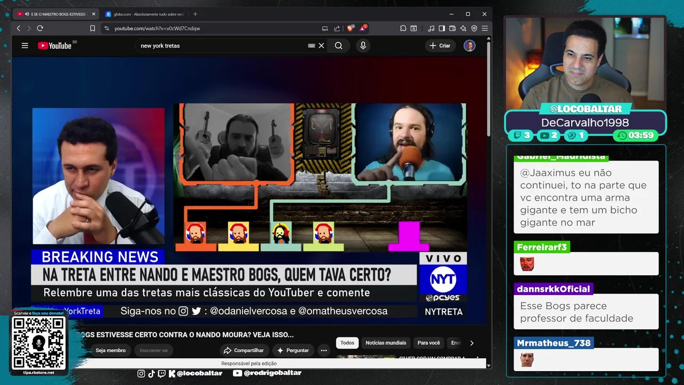Click the tipa.rbstore.net QR code
Image resolution: width=684 pixels, height=385 pixels.
(38, 343)
